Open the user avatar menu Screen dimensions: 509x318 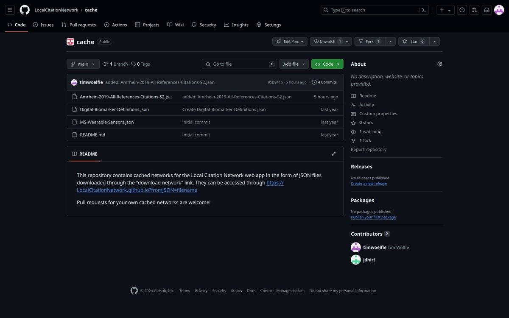[x=499, y=10]
